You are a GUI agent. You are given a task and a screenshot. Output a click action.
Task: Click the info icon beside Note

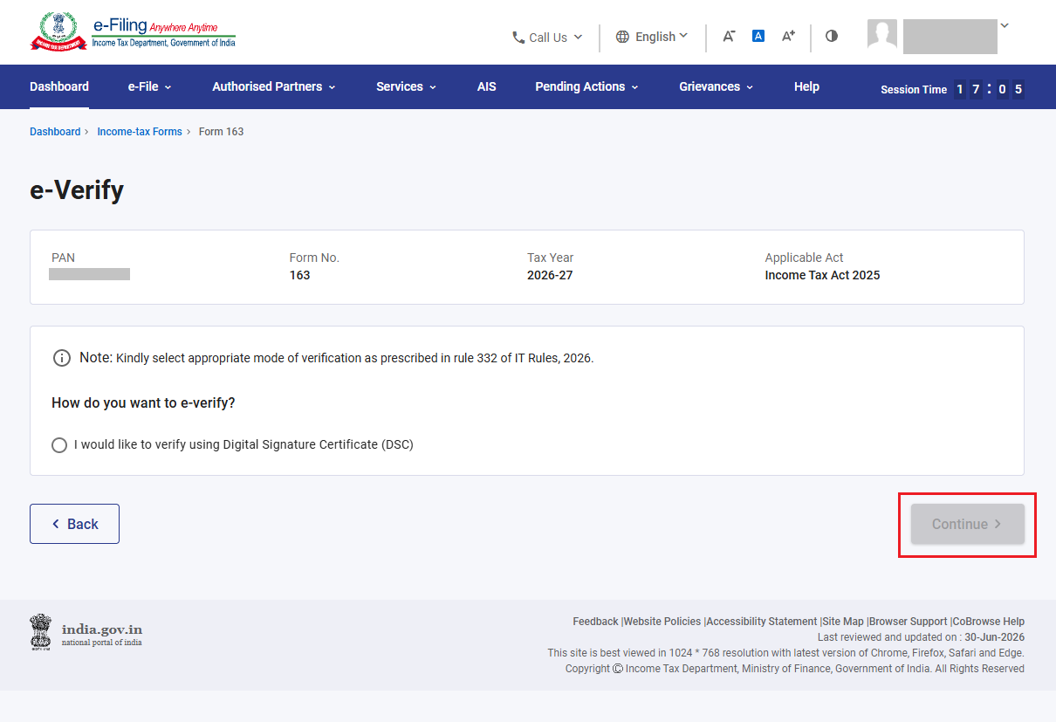point(62,358)
